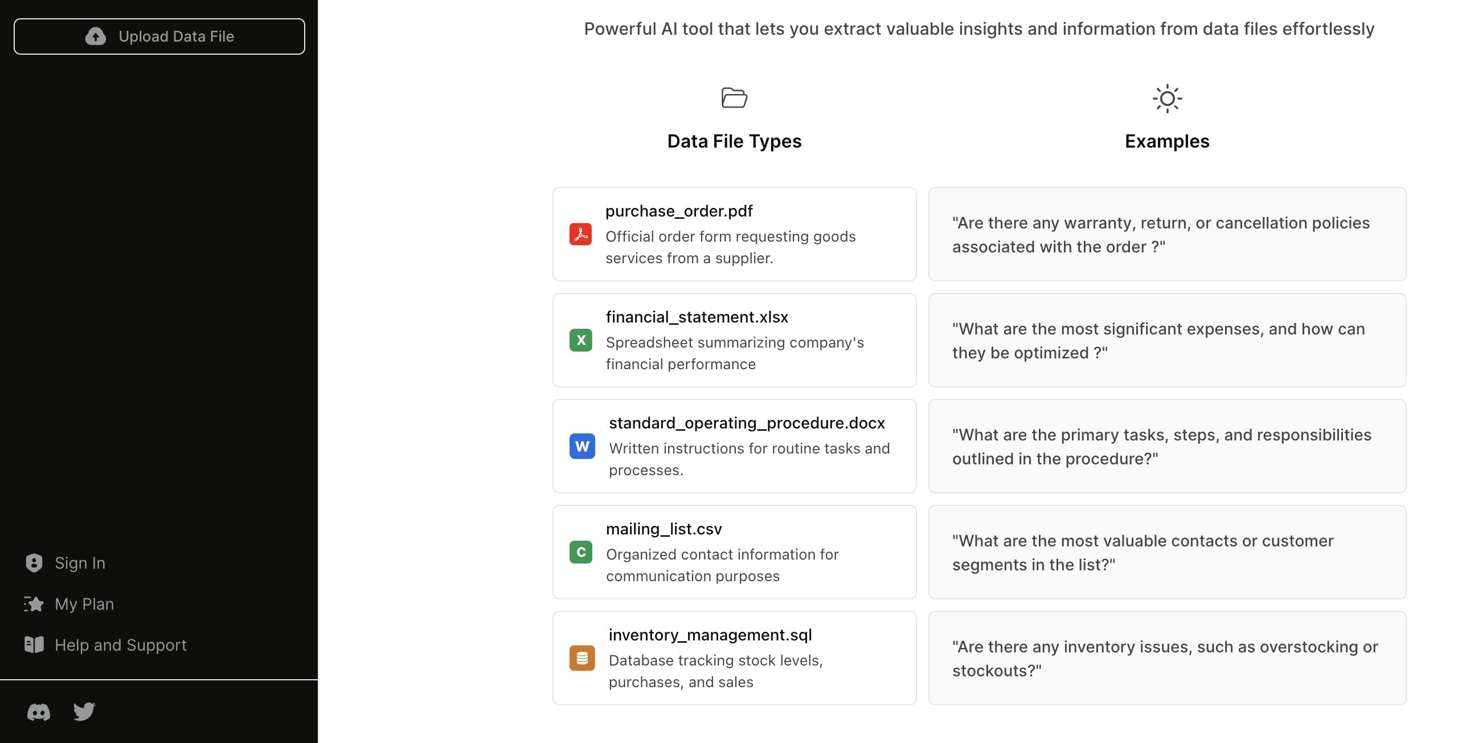Viewport: 1458px width, 743px height.
Task: Click the Upload Data File button
Action: pos(159,36)
